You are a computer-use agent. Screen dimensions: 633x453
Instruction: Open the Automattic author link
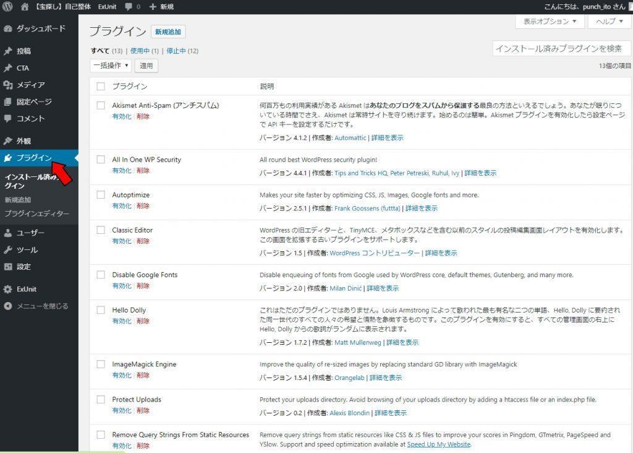click(350, 138)
